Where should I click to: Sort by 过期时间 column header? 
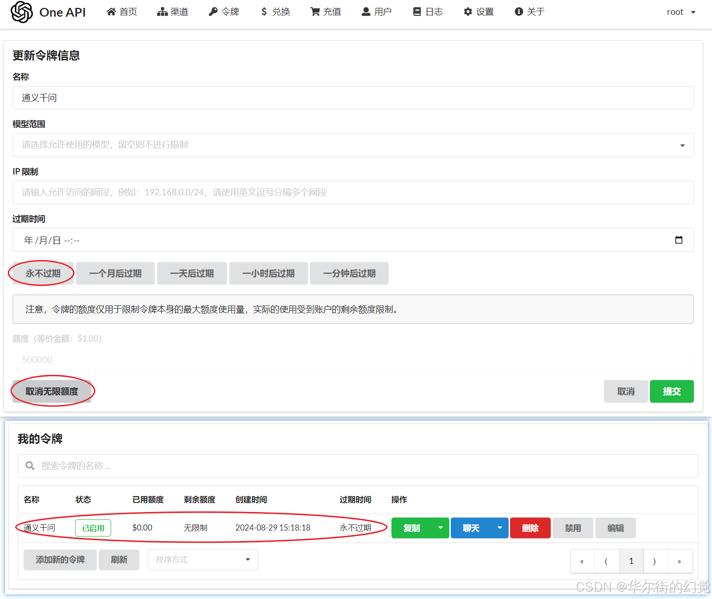point(355,499)
